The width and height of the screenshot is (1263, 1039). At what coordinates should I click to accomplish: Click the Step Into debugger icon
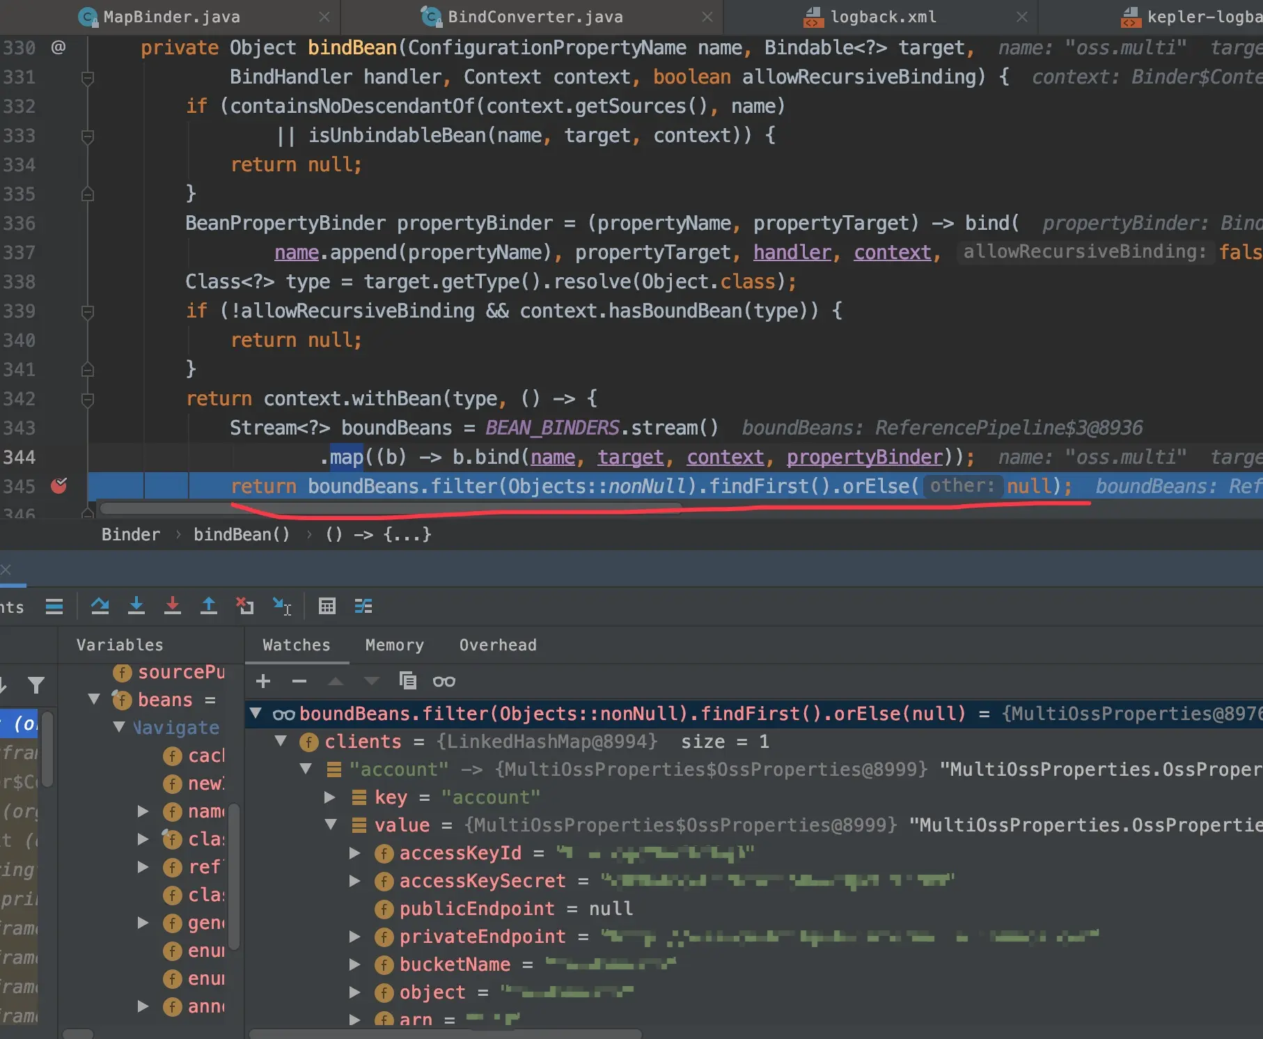[136, 606]
